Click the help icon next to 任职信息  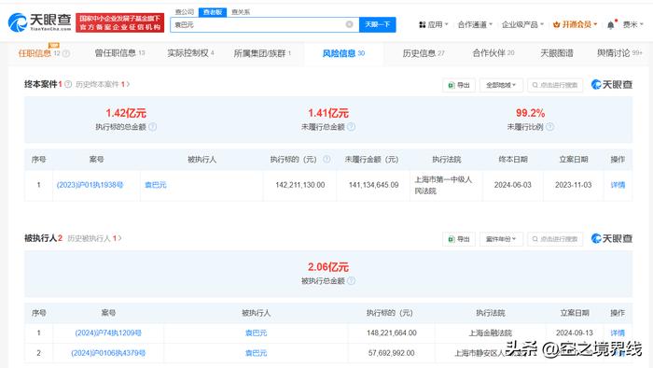pyautogui.click(x=66, y=53)
